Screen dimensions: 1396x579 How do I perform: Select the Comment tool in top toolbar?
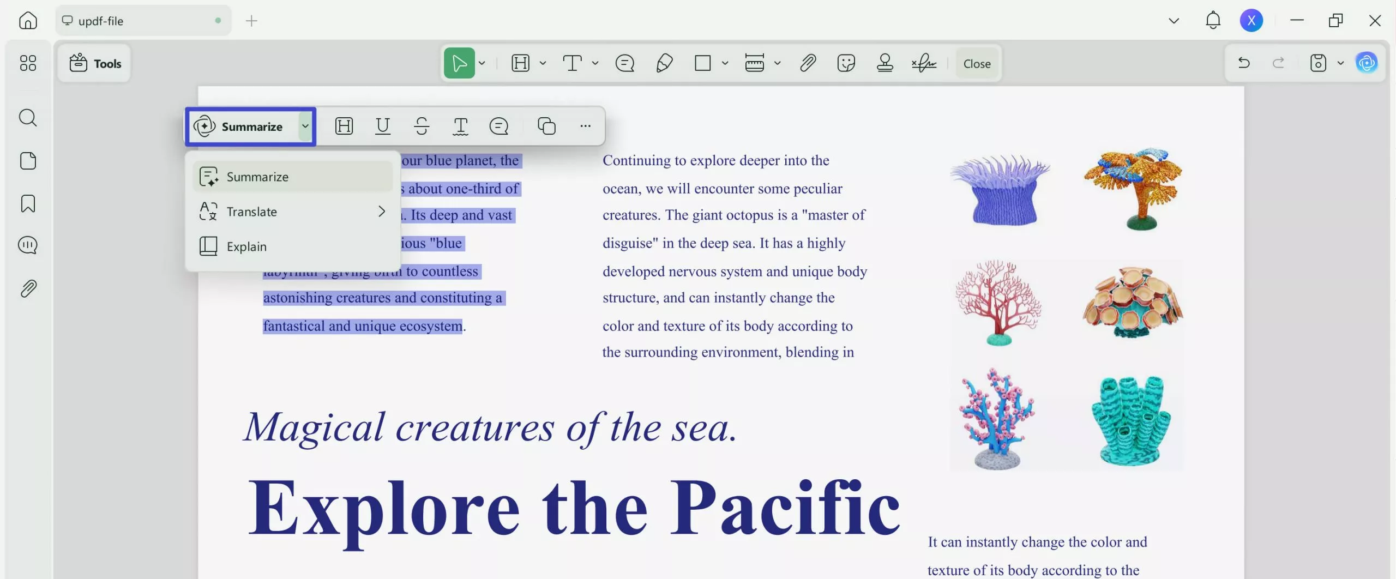click(x=624, y=63)
